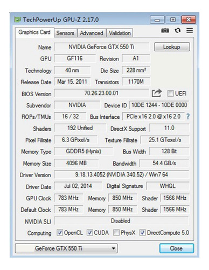Open the GeForce GTX 550 Ti dropdown

click(x=66, y=248)
